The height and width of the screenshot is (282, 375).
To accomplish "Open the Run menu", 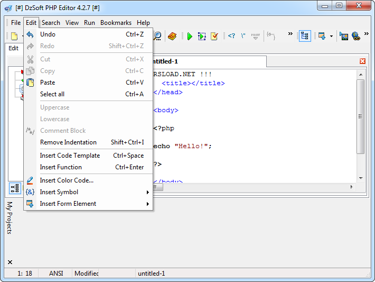I will 89,23.
